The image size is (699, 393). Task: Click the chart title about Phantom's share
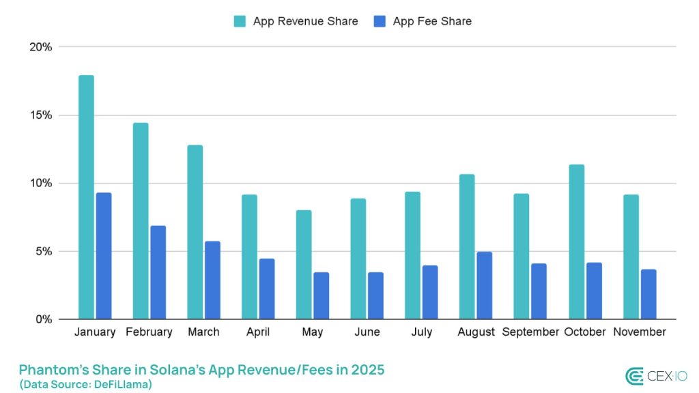coord(202,369)
